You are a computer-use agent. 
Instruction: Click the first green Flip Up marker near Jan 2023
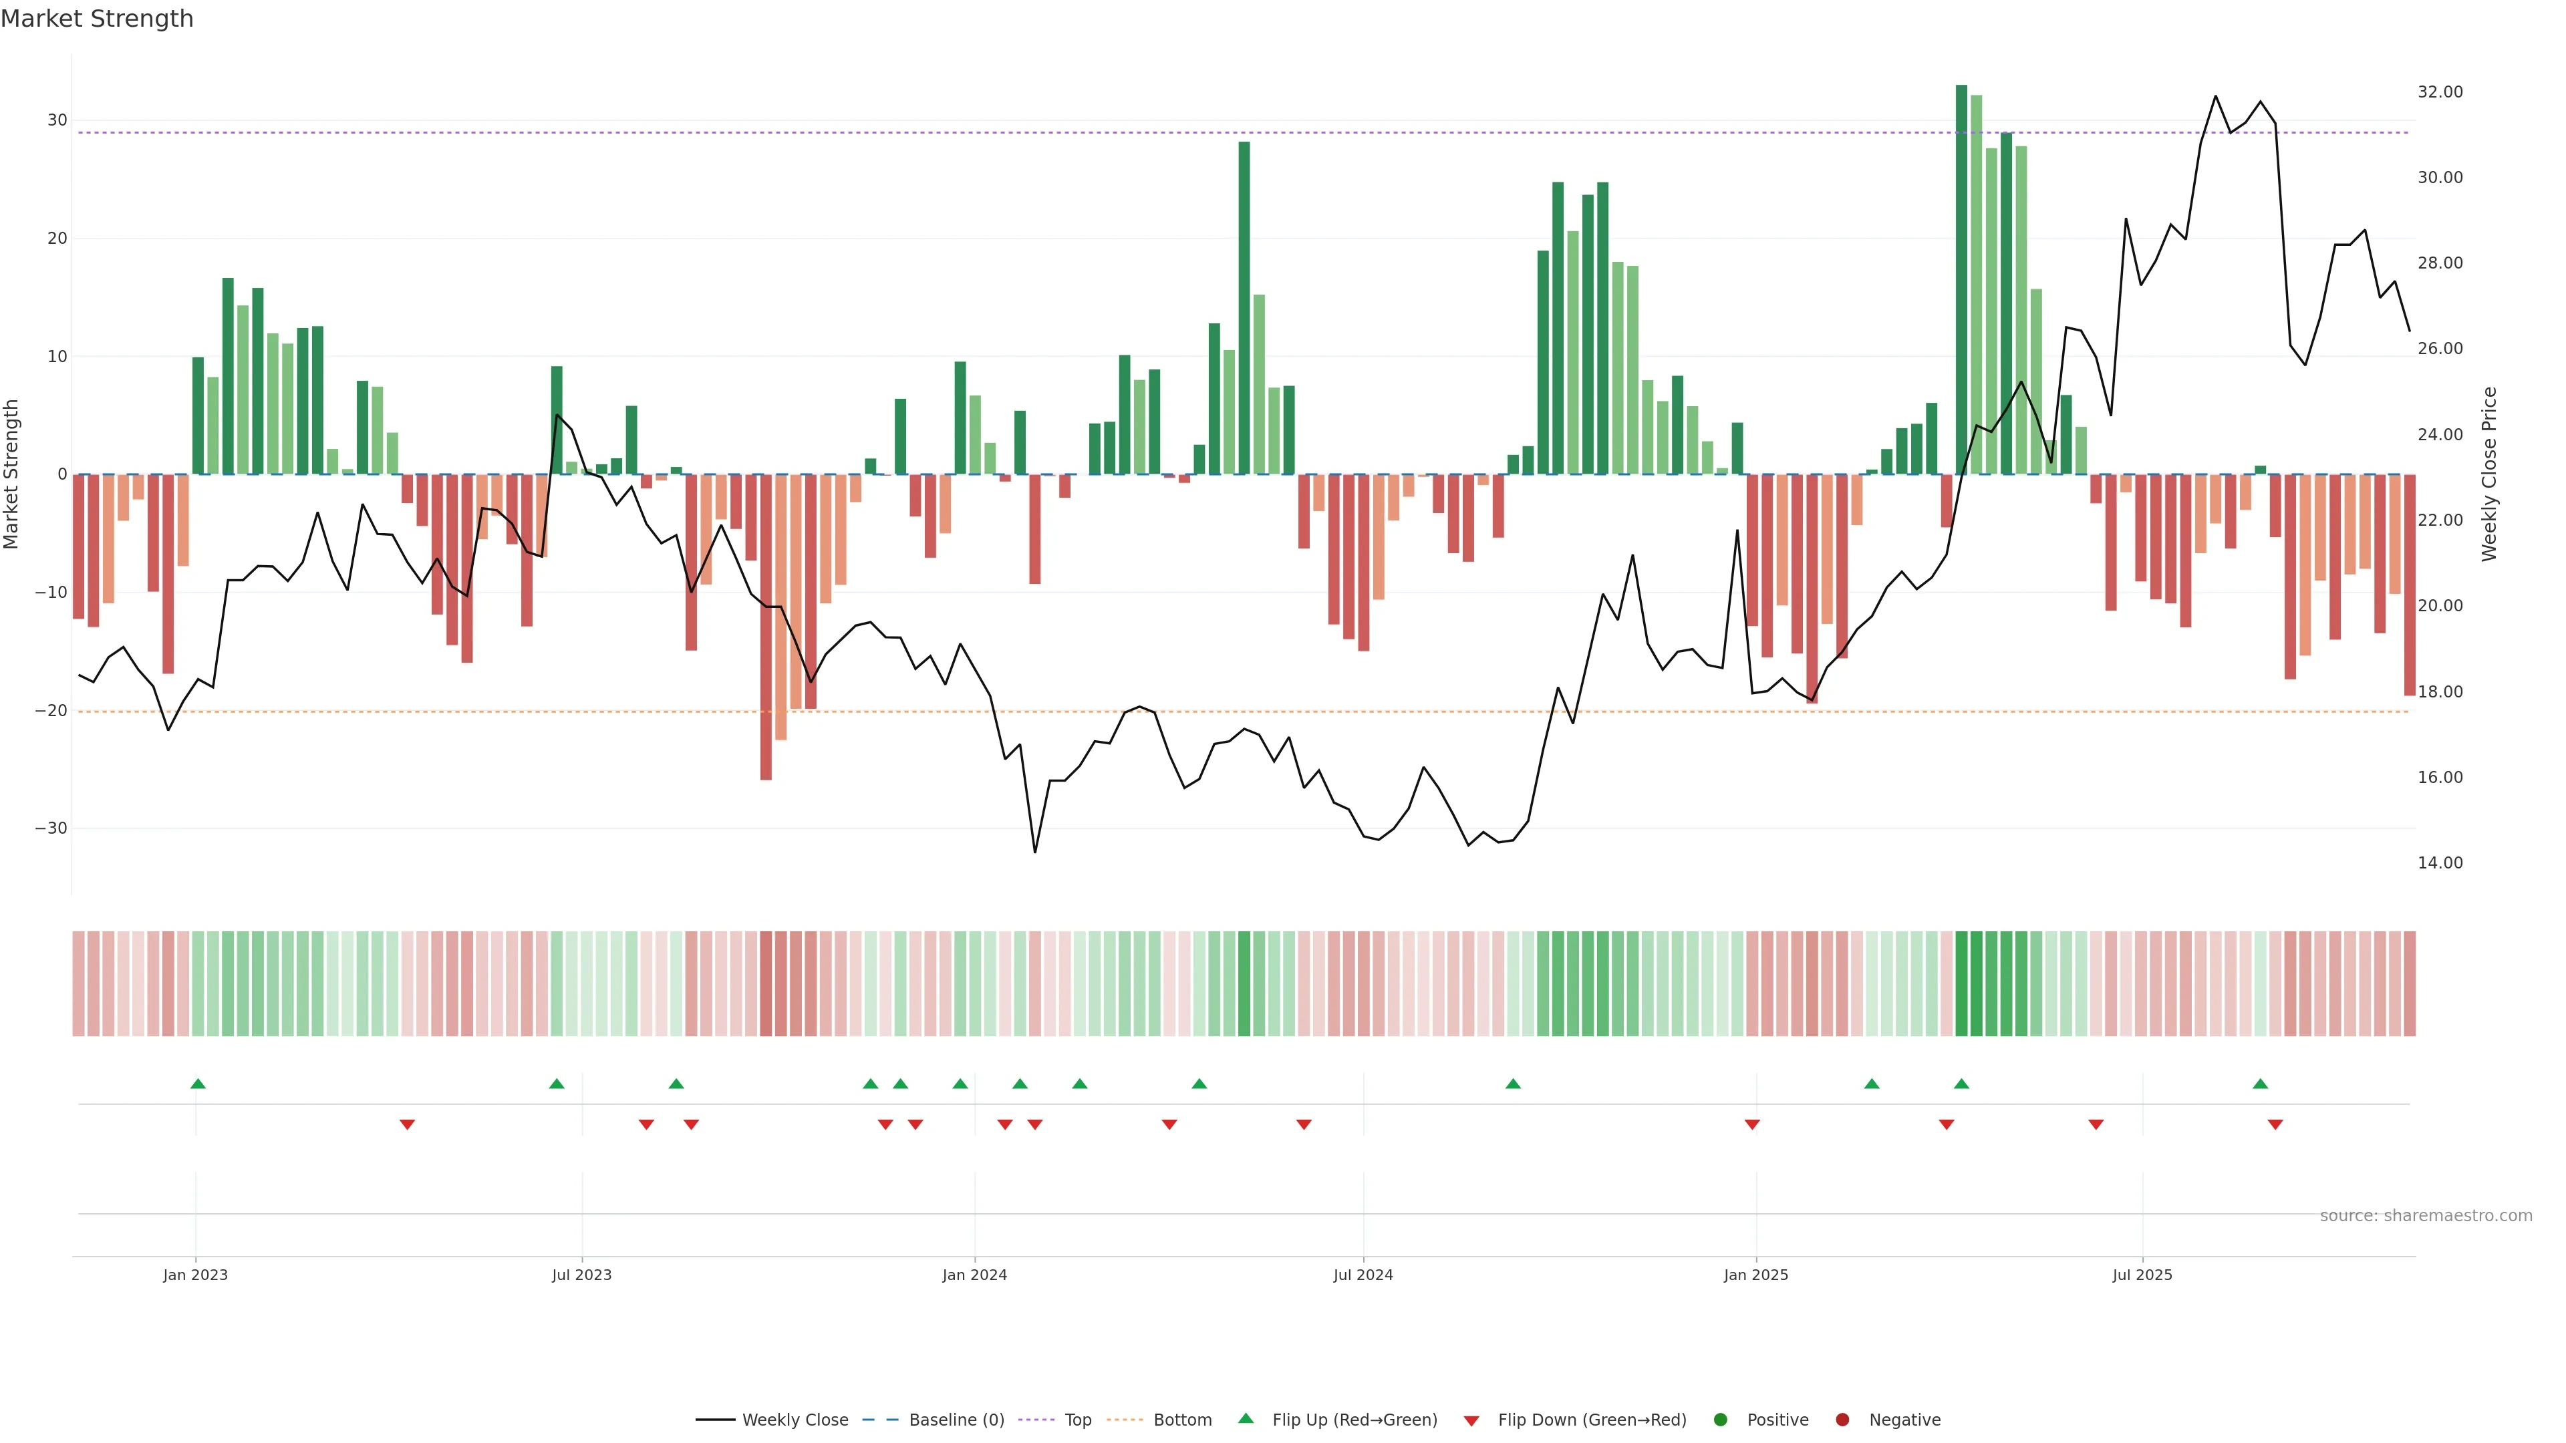198,1084
